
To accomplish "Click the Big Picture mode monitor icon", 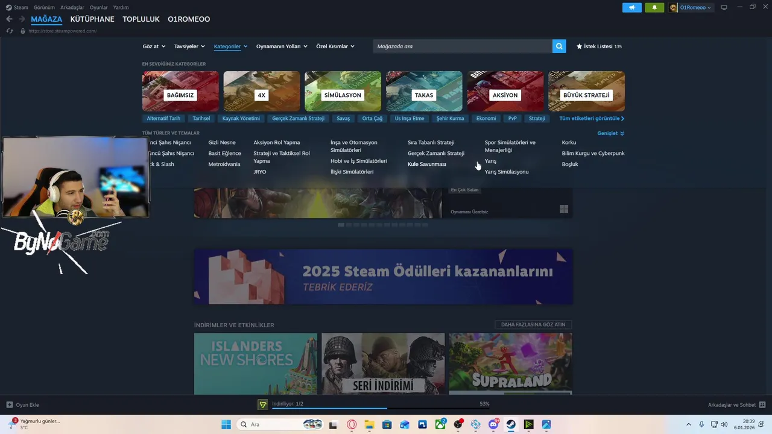I will (x=724, y=7).
